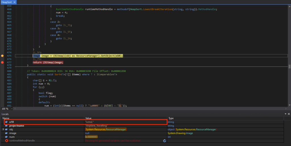Click the current-statement breakpoint on line 475
The width and height of the screenshot is (291, 146).
tap(2, 56)
